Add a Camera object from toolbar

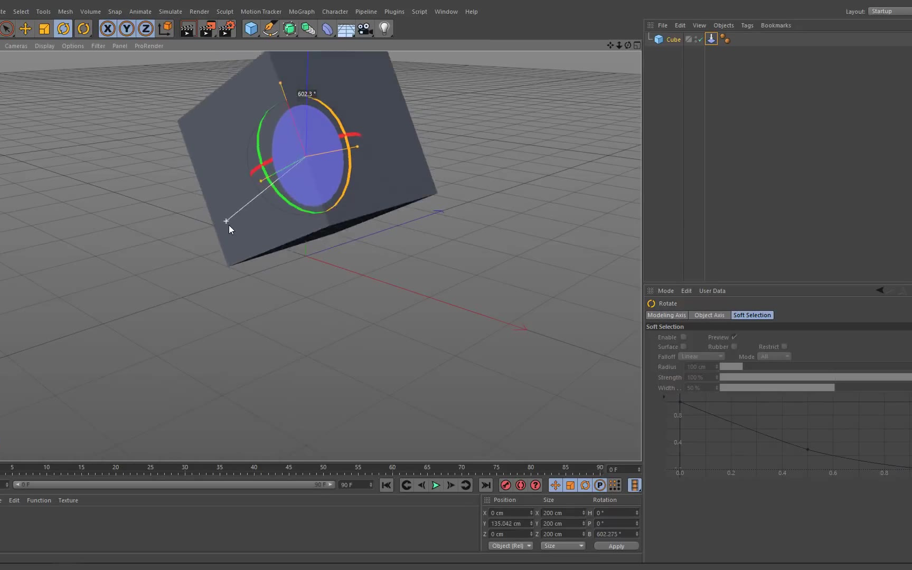point(365,29)
